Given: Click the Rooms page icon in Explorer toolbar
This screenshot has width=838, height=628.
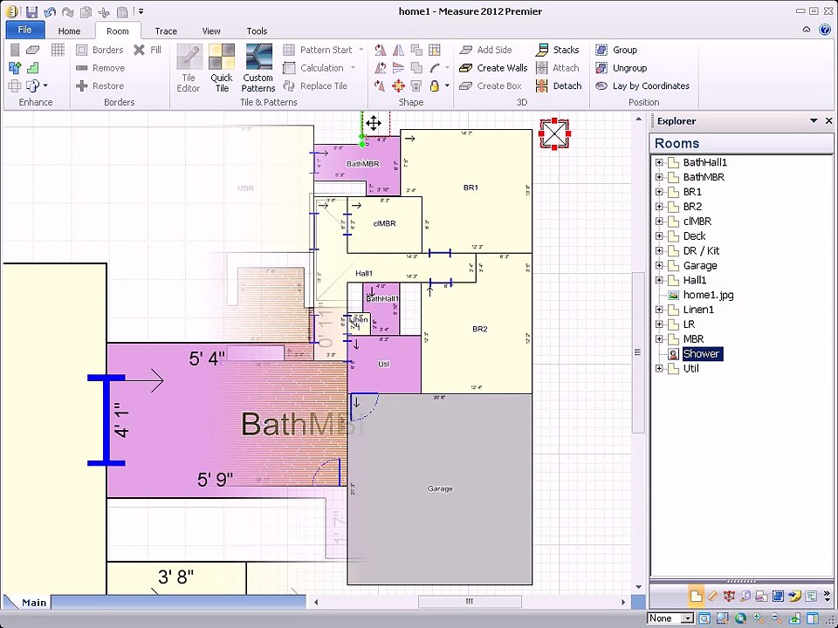Looking at the screenshot, I should [x=696, y=596].
